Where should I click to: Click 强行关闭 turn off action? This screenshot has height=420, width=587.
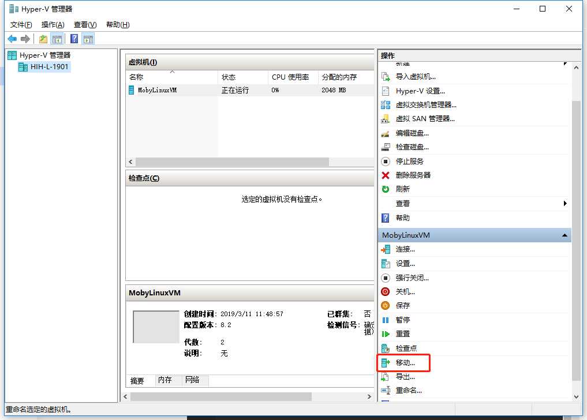(412, 277)
